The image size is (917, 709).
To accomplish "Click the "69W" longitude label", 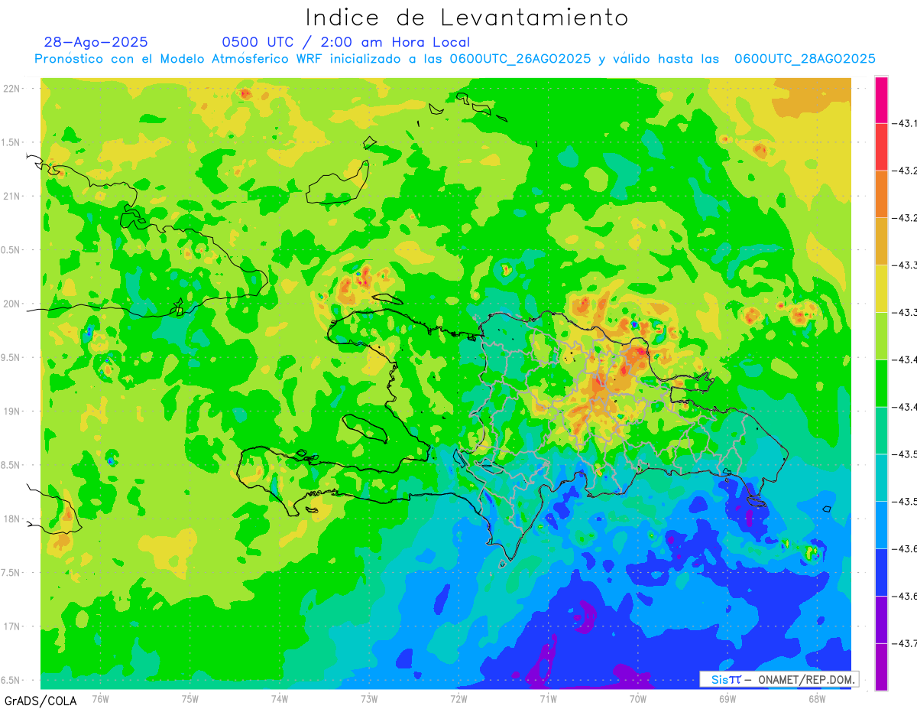I will pyautogui.click(x=727, y=699).
